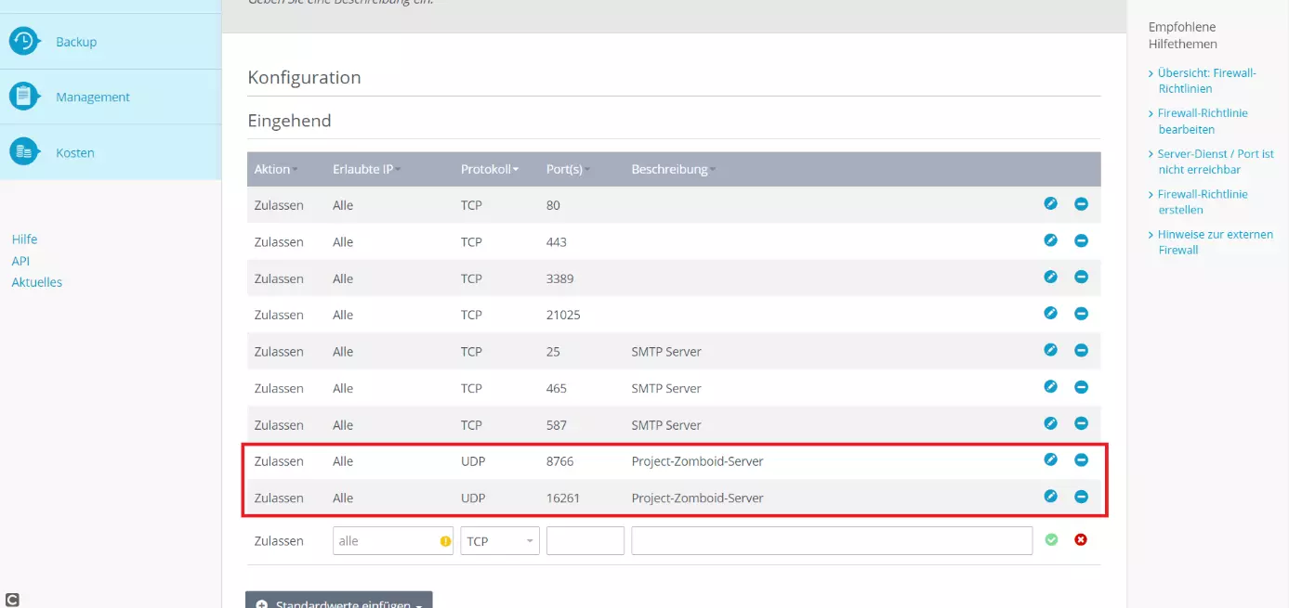Select port 8766 cell text
Viewport: 1289px width, 608px height.
(560, 461)
